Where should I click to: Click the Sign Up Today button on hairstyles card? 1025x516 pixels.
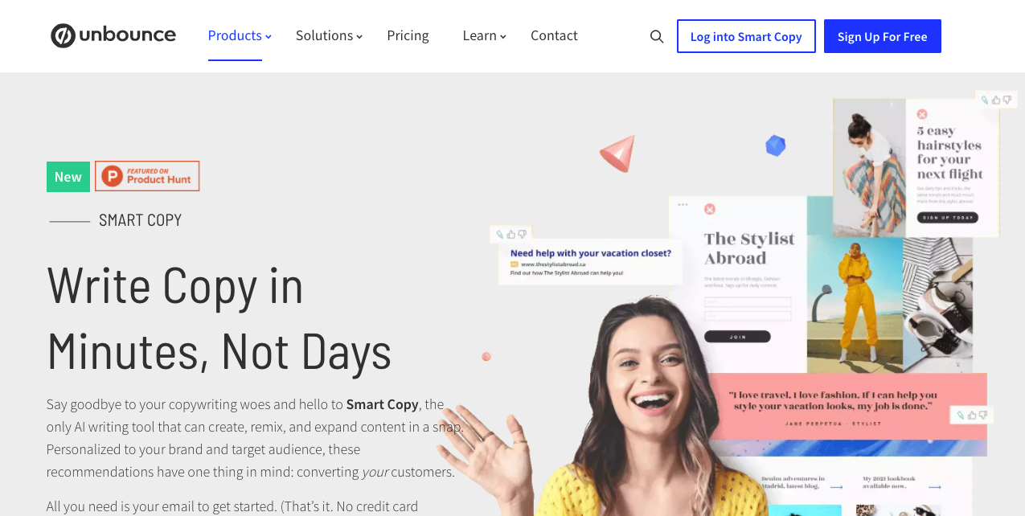[948, 218]
